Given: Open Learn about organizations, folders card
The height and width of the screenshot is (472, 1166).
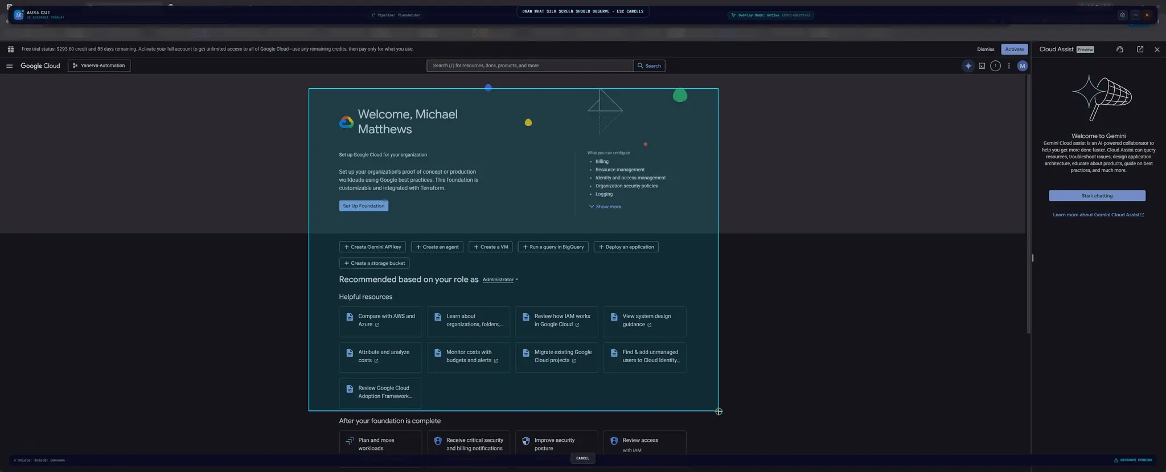Looking at the screenshot, I should (x=469, y=322).
